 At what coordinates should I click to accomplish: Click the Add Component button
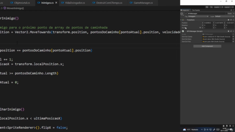coord(207,46)
